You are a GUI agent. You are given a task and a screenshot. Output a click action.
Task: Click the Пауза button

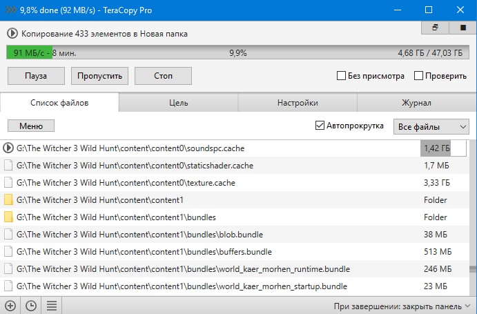[x=36, y=76]
